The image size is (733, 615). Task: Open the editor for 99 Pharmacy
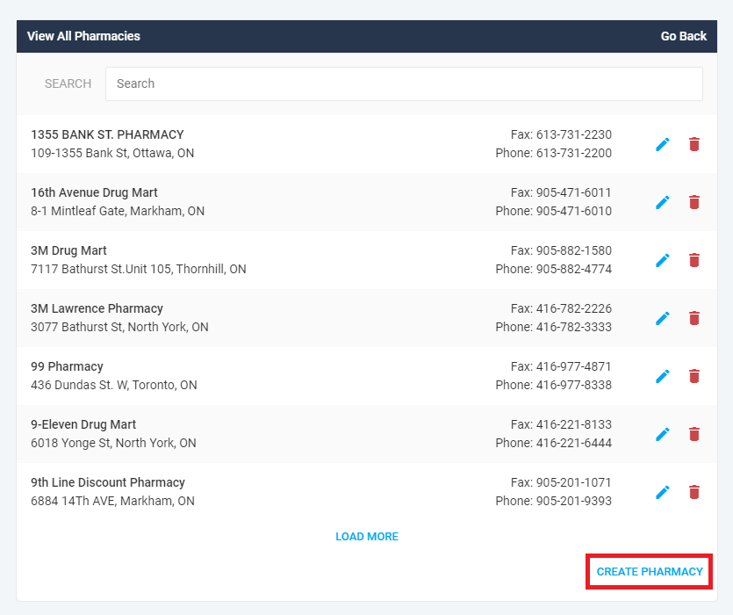[x=663, y=376]
